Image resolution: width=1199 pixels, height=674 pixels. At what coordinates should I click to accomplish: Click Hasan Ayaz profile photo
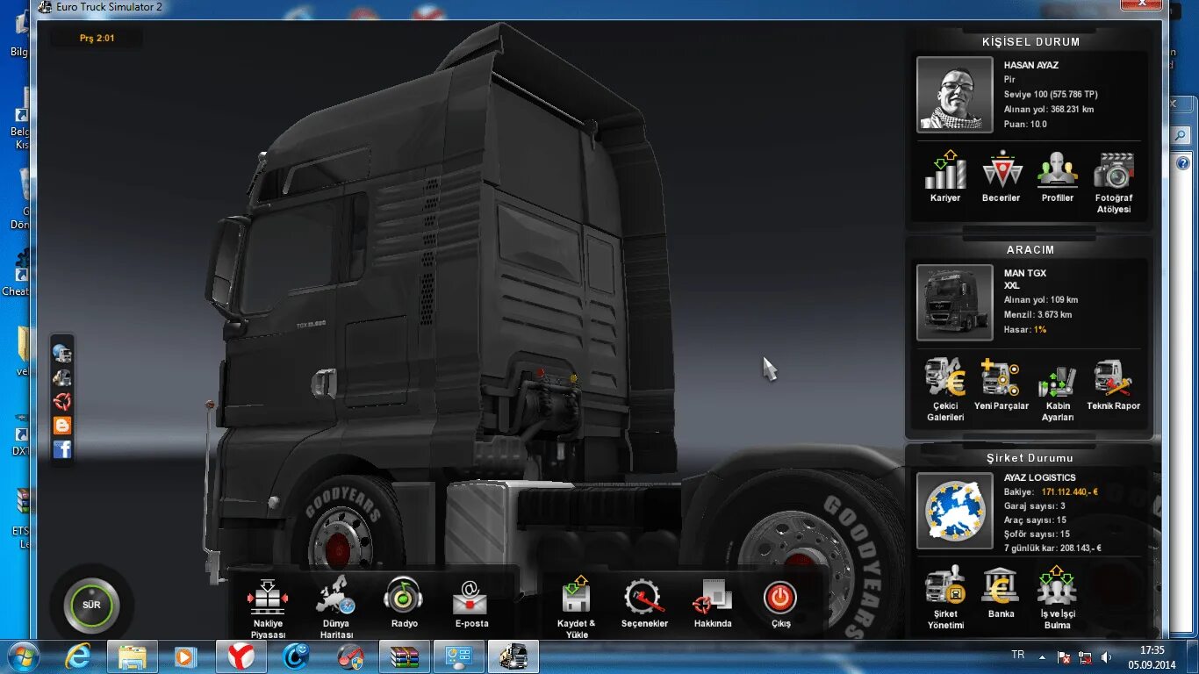955,95
